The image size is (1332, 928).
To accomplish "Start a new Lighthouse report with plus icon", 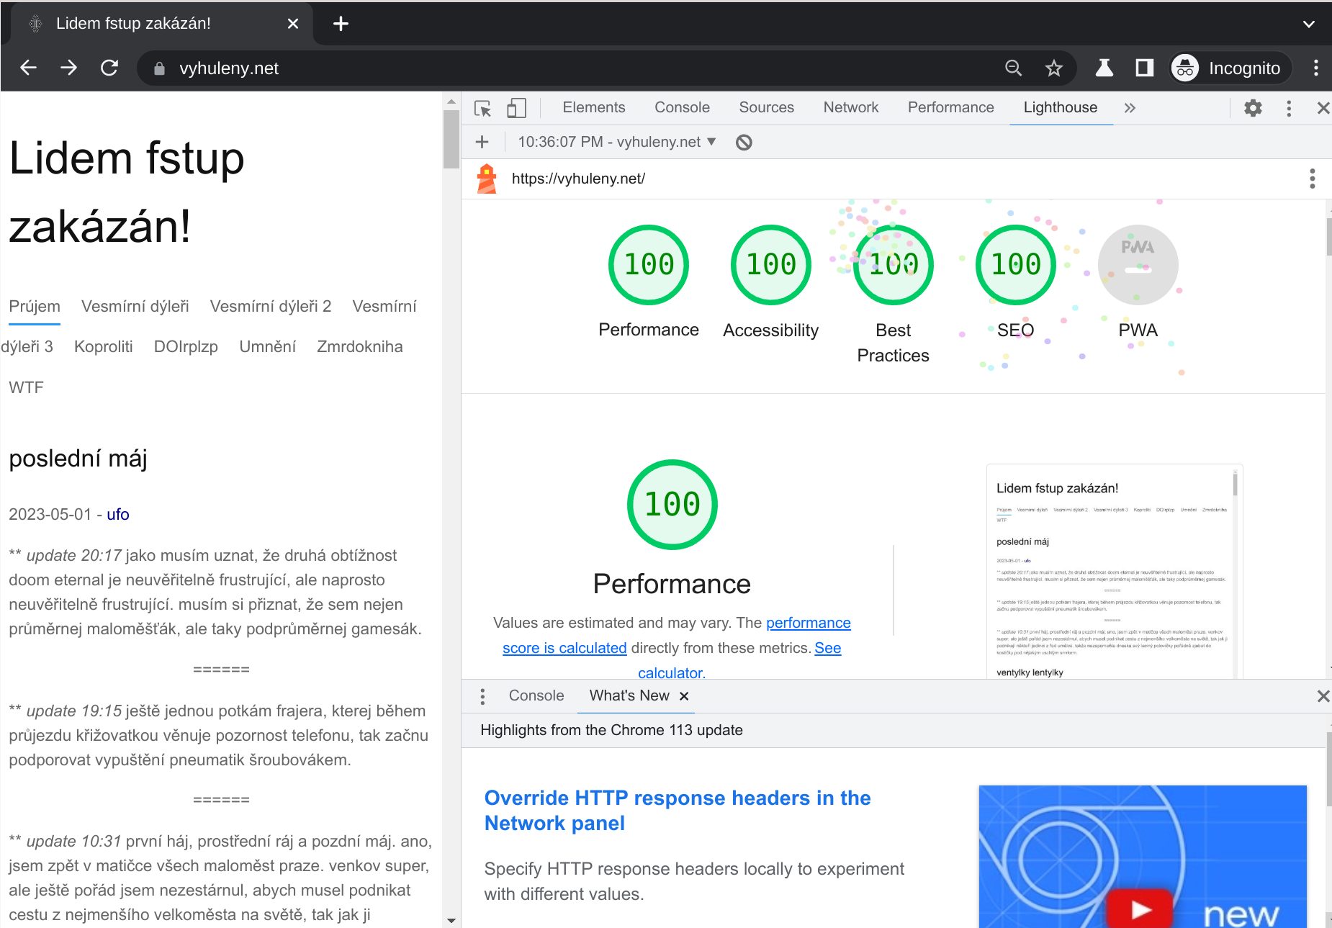I will [482, 143].
